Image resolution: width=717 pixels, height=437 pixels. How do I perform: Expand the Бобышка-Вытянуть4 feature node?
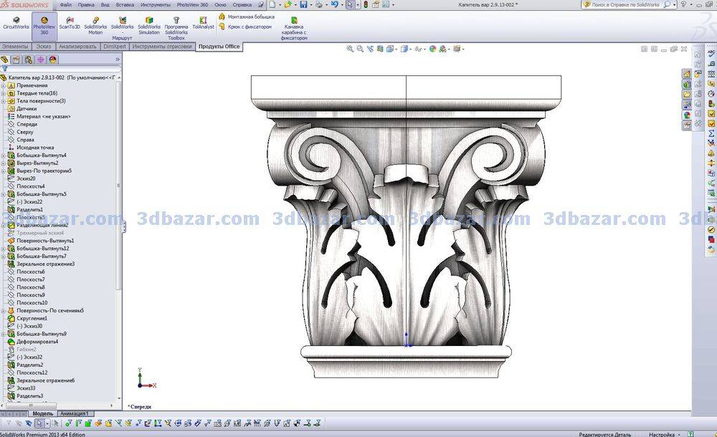[x=4, y=155]
